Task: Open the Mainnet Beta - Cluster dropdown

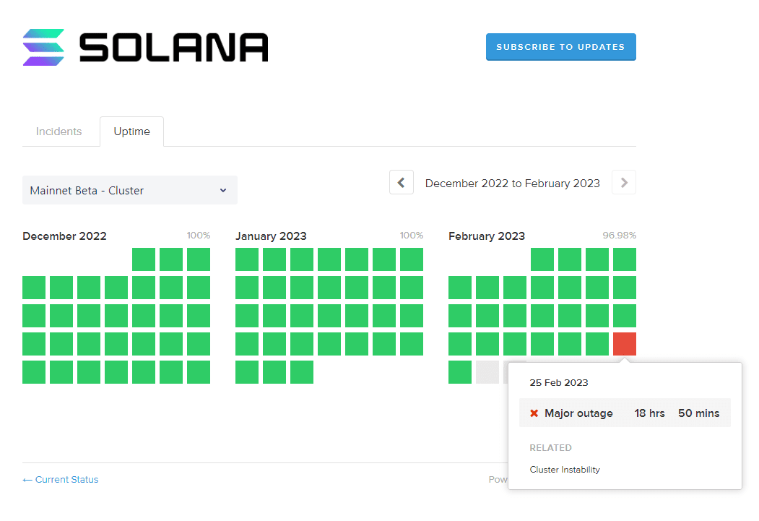Action: click(130, 190)
